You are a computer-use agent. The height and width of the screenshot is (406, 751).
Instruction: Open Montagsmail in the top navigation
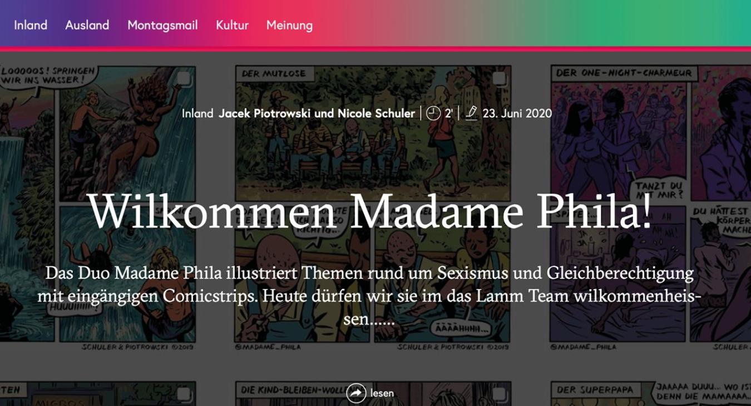[162, 26]
